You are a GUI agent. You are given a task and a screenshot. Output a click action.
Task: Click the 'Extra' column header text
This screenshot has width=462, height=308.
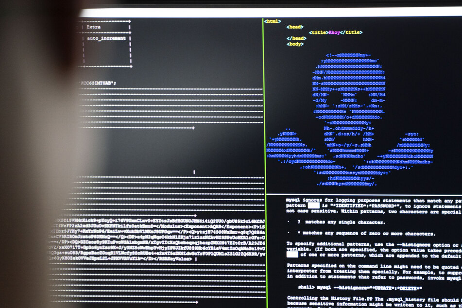(x=93, y=27)
